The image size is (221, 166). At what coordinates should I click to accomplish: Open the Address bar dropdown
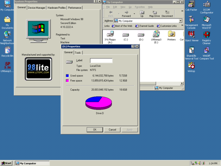(180, 21)
